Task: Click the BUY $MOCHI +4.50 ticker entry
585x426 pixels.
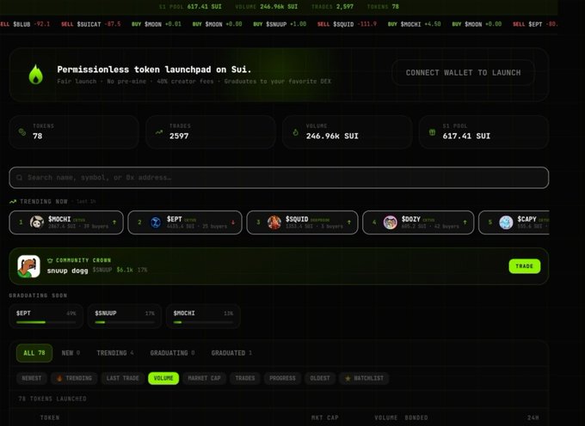Action: pyautogui.click(x=414, y=24)
